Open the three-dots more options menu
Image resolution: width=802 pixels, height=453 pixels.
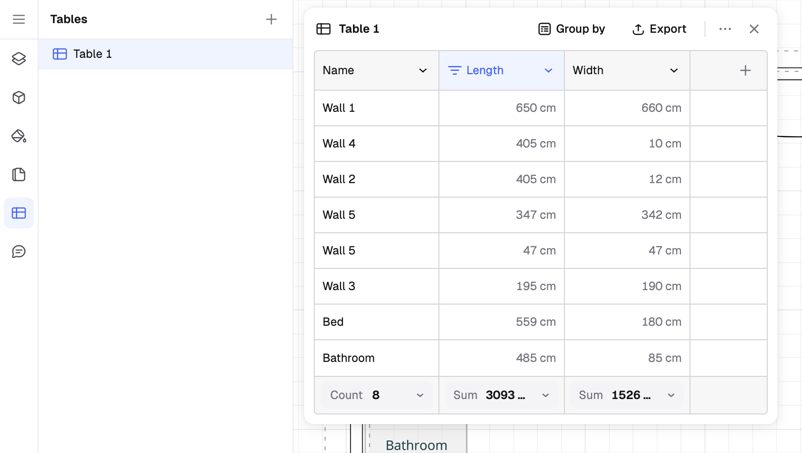tap(725, 29)
